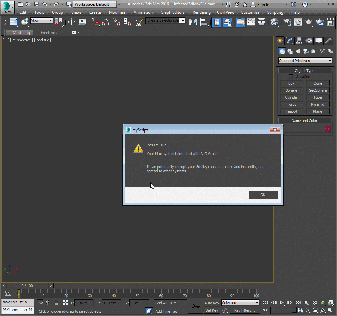
Task: Open the Rendered Frame Window icon
Action: (x=298, y=22)
